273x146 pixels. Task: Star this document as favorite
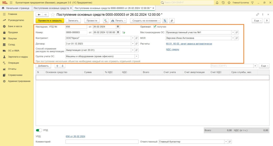(x=53, y=15)
